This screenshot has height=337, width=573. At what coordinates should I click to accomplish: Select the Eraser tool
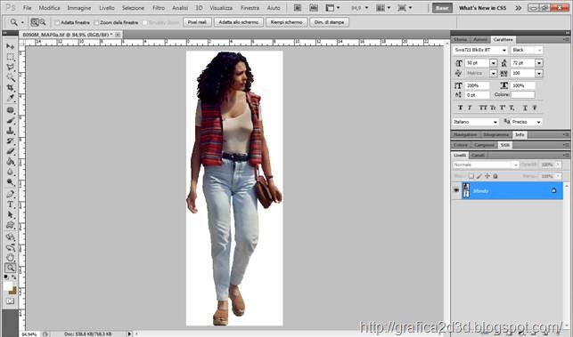[10, 151]
